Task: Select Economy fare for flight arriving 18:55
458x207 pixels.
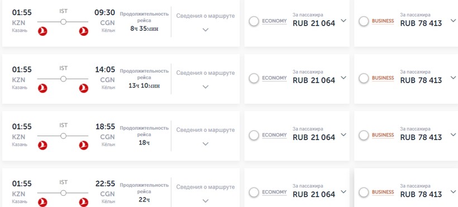Action: pos(254,135)
